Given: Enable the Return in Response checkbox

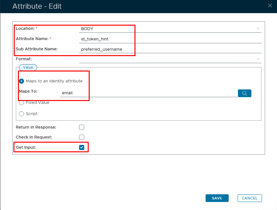Looking at the screenshot, I should pos(82,127).
